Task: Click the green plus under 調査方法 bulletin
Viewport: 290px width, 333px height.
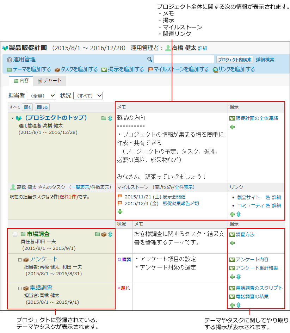Action: pos(232,243)
